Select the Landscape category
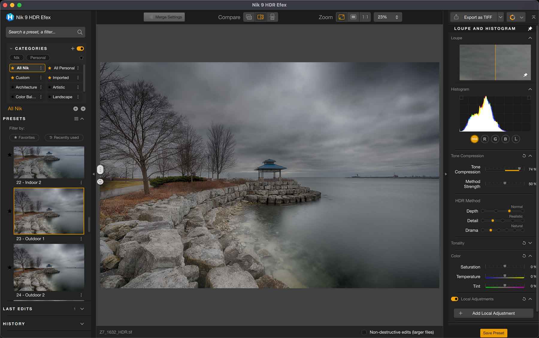The height and width of the screenshot is (338, 539). tap(62, 97)
